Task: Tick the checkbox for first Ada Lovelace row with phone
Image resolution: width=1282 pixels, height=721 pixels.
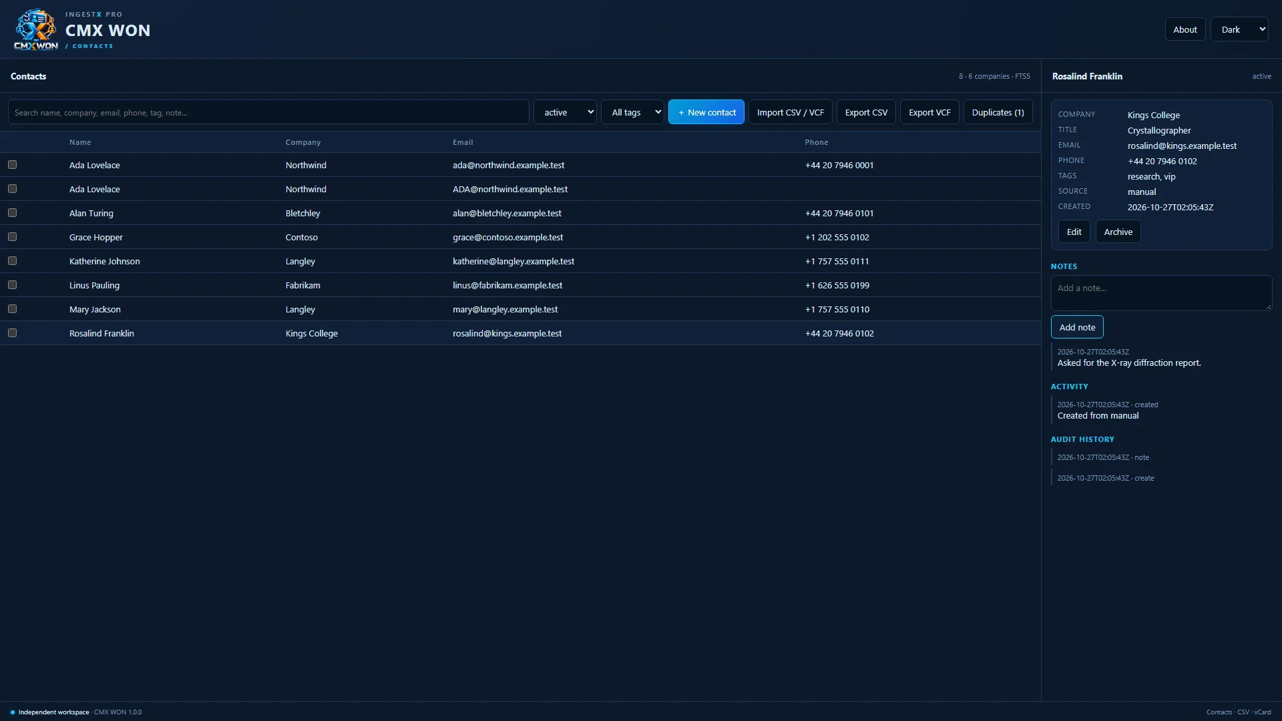Action: tap(12, 165)
